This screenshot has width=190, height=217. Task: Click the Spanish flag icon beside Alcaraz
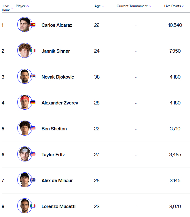(33, 25)
